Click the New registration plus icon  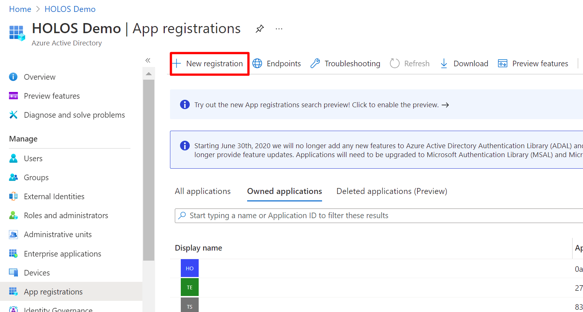tap(177, 64)
